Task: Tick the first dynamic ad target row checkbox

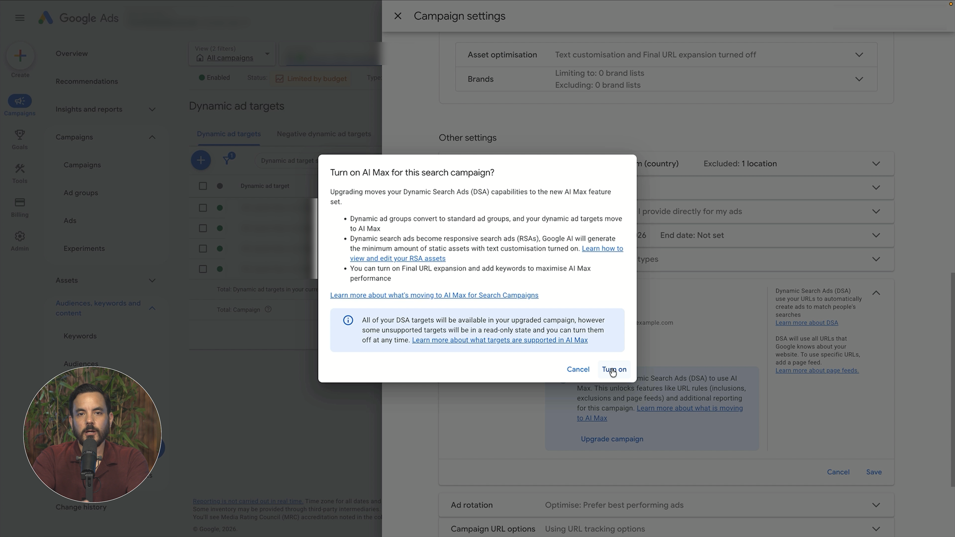Action: pyautogui.click(x=203, y=208)
